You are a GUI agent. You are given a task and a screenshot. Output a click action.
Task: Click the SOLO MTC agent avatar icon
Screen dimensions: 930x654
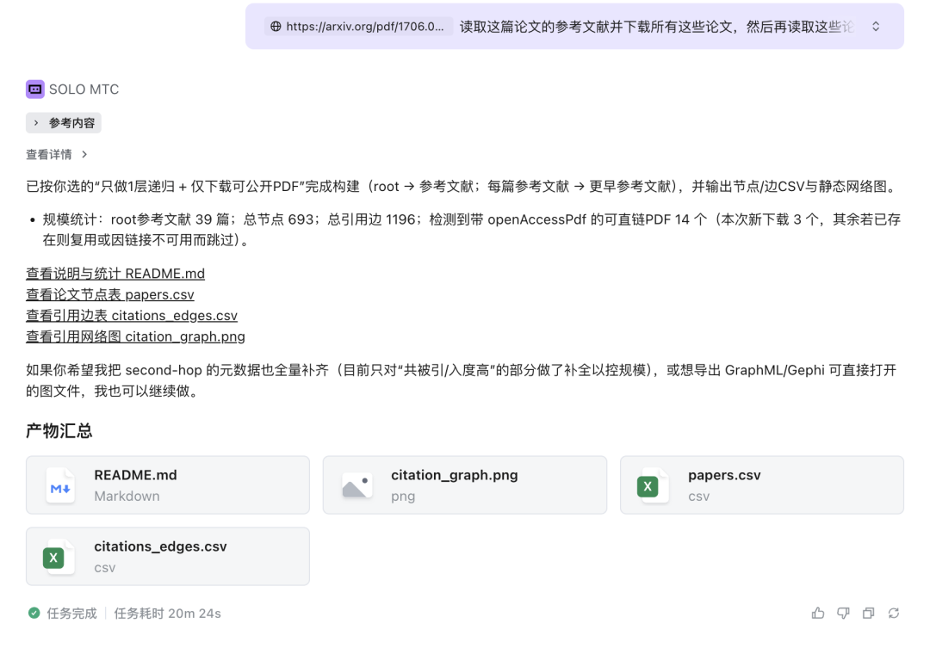[x=34, y=89]
